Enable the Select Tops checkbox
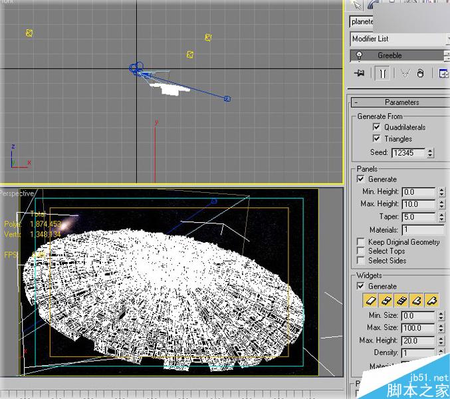Viewport: 450px width, 399px height. click(361, 251)
